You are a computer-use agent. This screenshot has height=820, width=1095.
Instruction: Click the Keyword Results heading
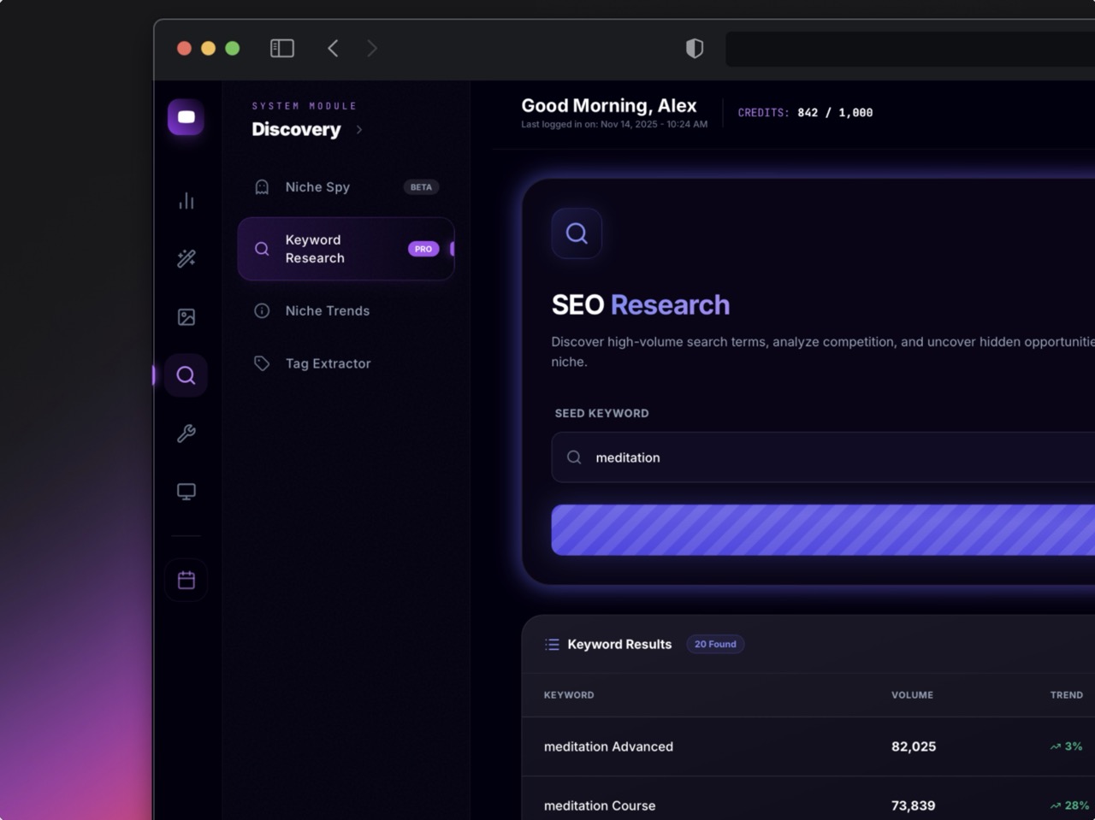(x=619, y=645)
